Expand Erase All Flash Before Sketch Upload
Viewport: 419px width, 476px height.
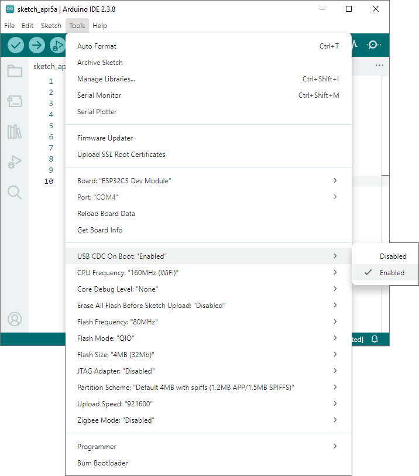point(208,306)
